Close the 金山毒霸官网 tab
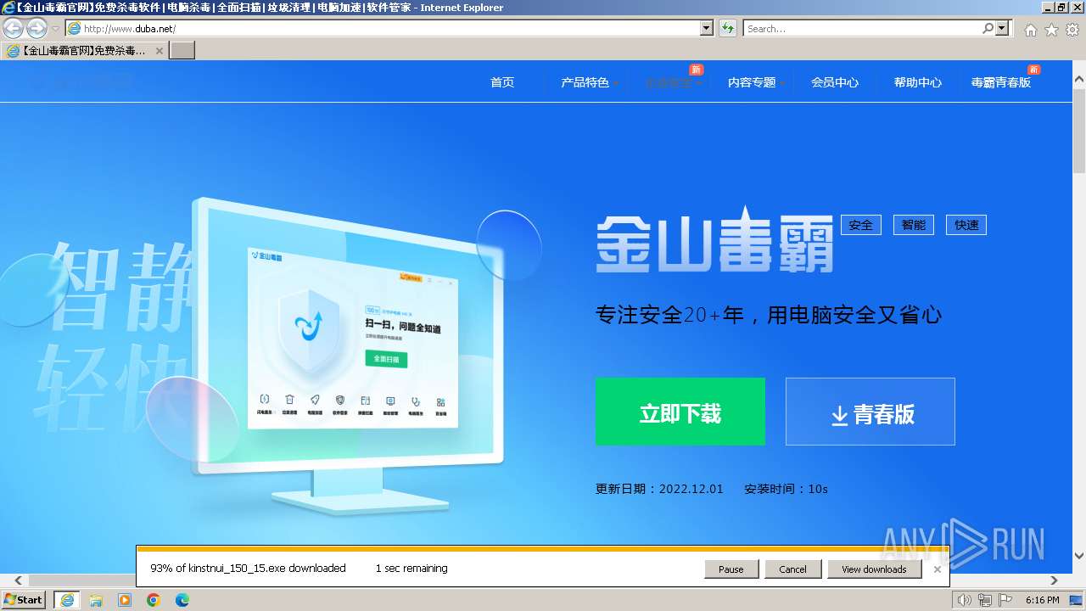The image size is (1086, 611). tap(159, 51)
